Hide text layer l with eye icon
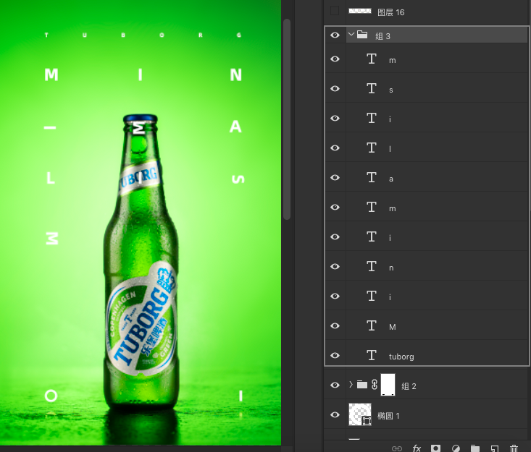Image resolution: width=531 pixels, height=452 pixels. coord(335,148)
